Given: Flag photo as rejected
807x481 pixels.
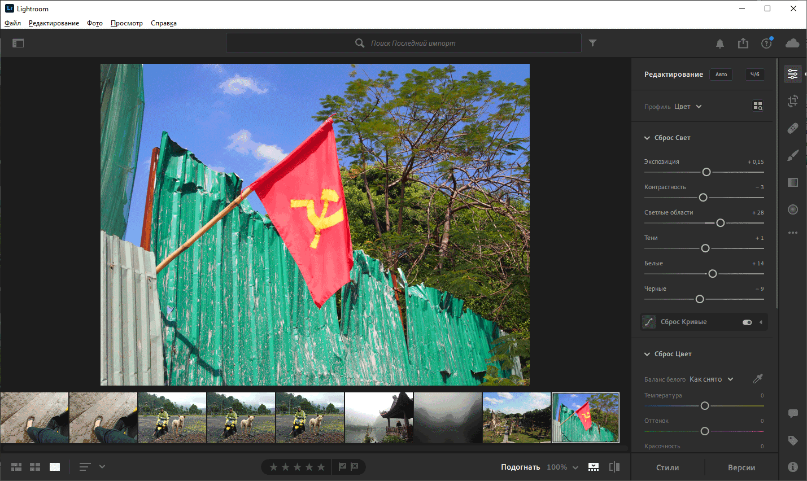Looking at the screenshot, I should (355, 467).
